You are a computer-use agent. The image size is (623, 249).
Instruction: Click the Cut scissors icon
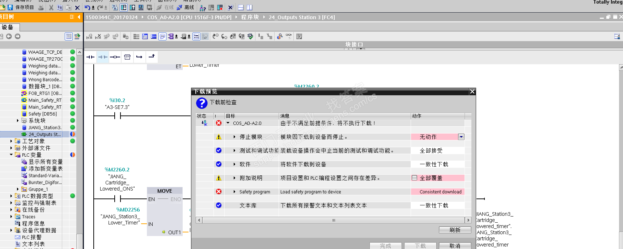51,8
